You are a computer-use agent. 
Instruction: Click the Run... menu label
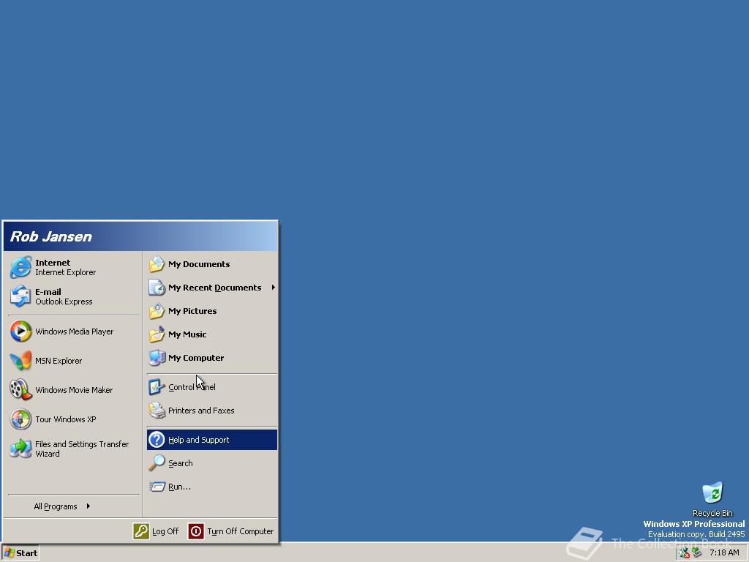pyautogui.click(x=179, y=487)
